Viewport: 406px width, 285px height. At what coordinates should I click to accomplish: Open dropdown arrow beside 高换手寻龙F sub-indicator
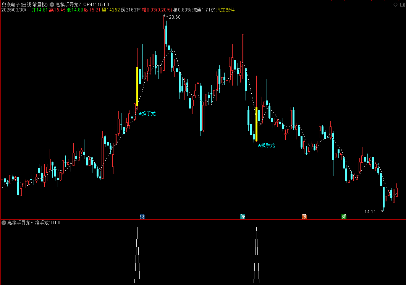point(4,223)
